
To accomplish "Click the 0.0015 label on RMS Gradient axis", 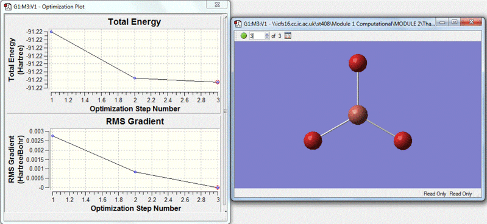I will (x=35, y=159).
